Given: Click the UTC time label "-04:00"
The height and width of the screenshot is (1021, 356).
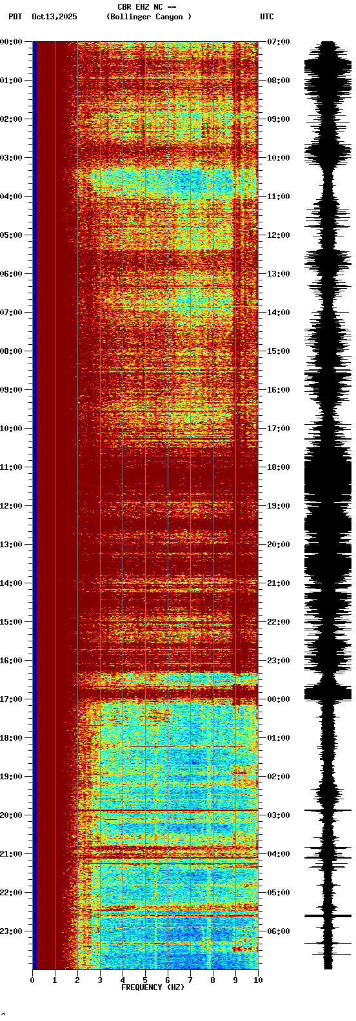Looking at the screenshot, I should point(278,854).
